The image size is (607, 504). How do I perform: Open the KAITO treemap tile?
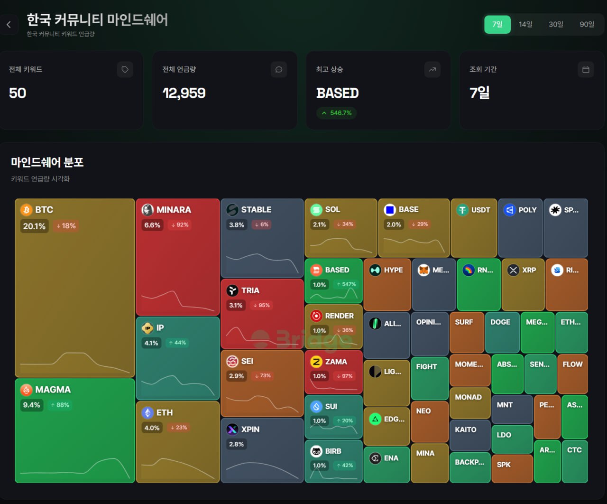(x=470, y=435)
